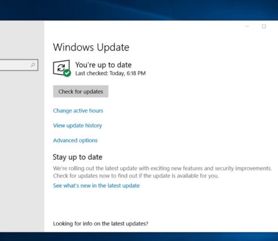
Task: Open See what's new in the latest update
Action: pyautogui.click(x=96, y=186)
